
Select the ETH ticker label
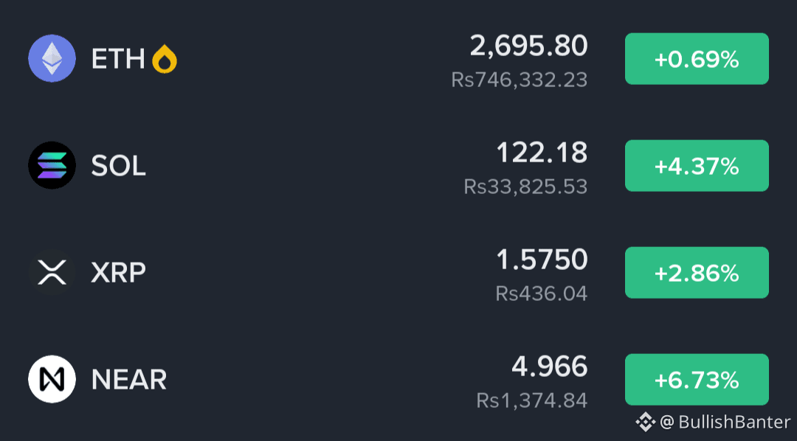[118, 59]
